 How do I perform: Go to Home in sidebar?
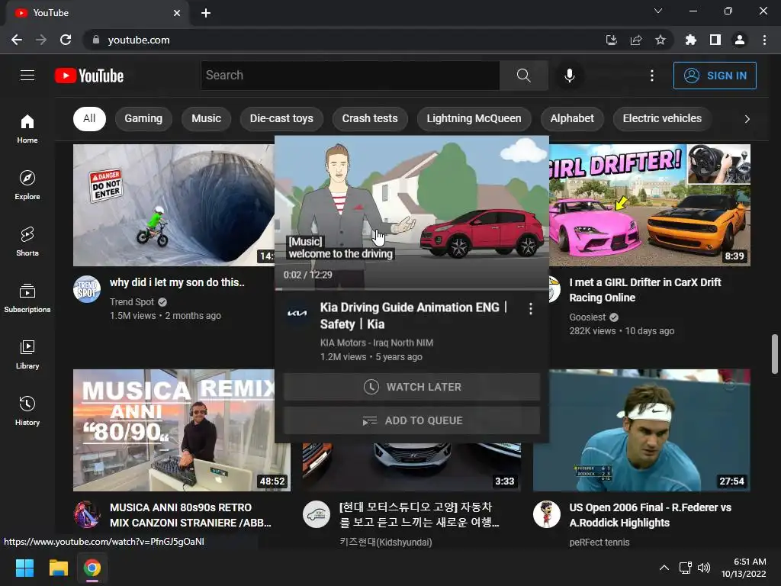27,128
